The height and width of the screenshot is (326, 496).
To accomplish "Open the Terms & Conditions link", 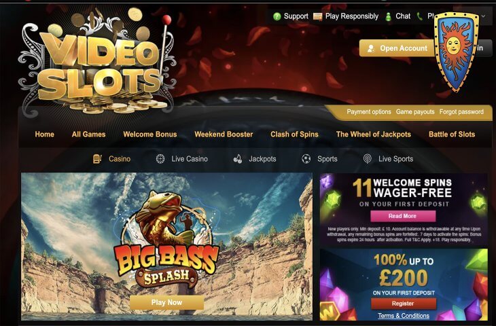I will coord(404,316).
